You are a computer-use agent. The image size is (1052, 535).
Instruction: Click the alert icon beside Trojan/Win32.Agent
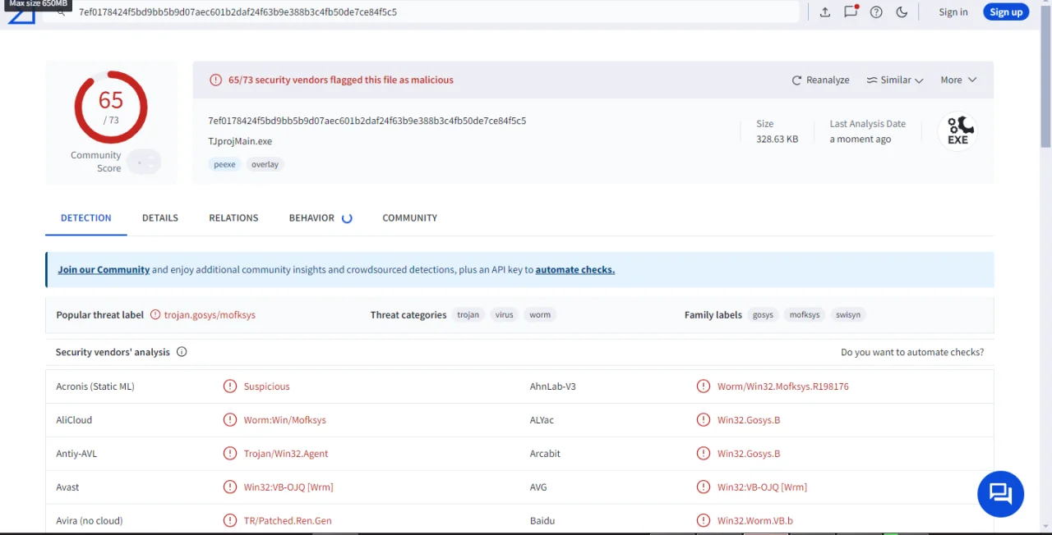click(x=230, y=454)
